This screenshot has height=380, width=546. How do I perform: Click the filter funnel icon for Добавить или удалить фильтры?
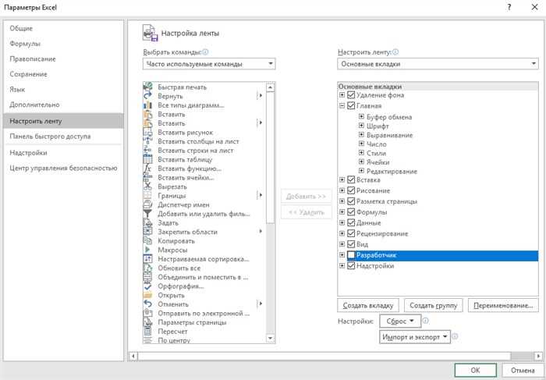(x=147, y=214)
